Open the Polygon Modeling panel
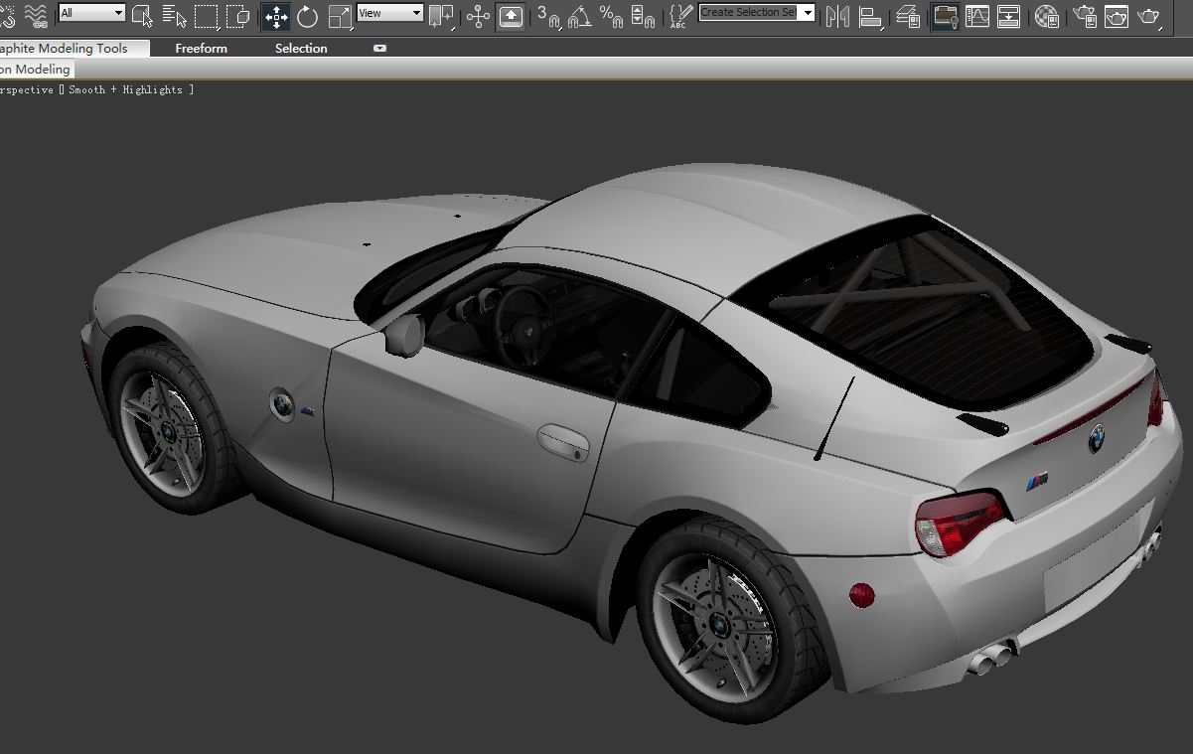This screenshot has width=1193, height=754. coord(36,69)
